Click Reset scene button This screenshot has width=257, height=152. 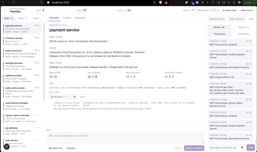tap(247, 10)
